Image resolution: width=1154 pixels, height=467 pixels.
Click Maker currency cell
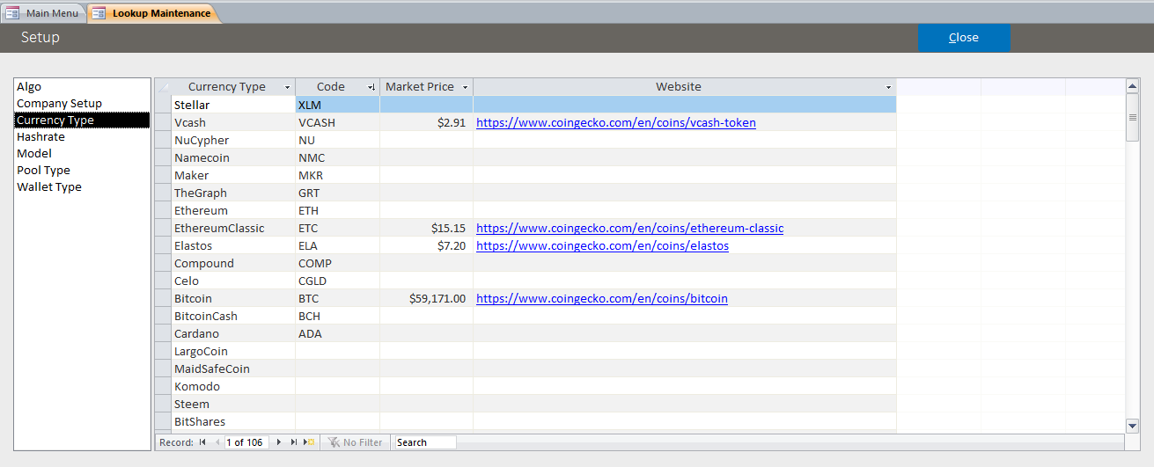tap(233, 176)
